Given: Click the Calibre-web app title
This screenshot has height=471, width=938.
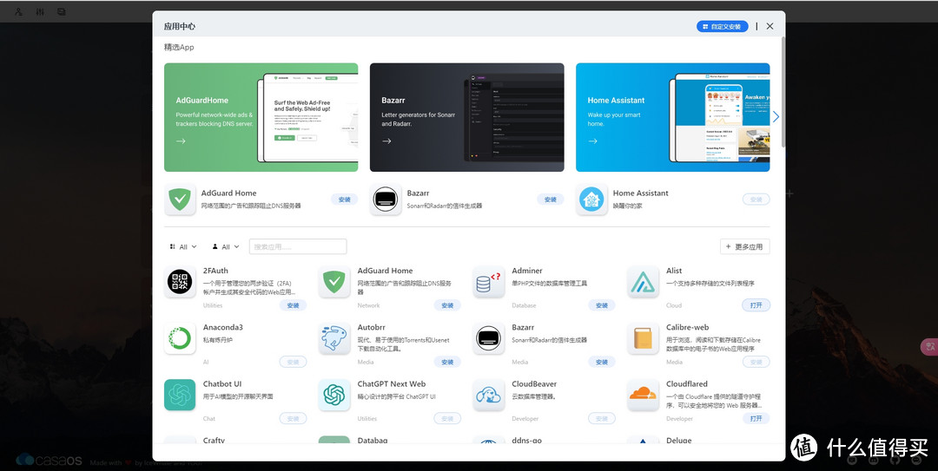Looking at the screenshot, I should [687, 327].
